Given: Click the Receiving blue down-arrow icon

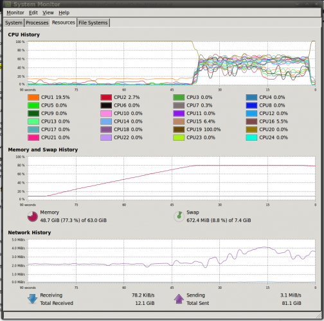Looking at the screenshot, I should [33, 299].
